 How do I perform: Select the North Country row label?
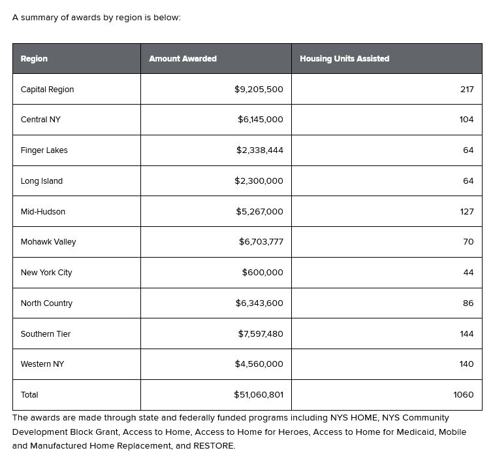pos(46,303)
